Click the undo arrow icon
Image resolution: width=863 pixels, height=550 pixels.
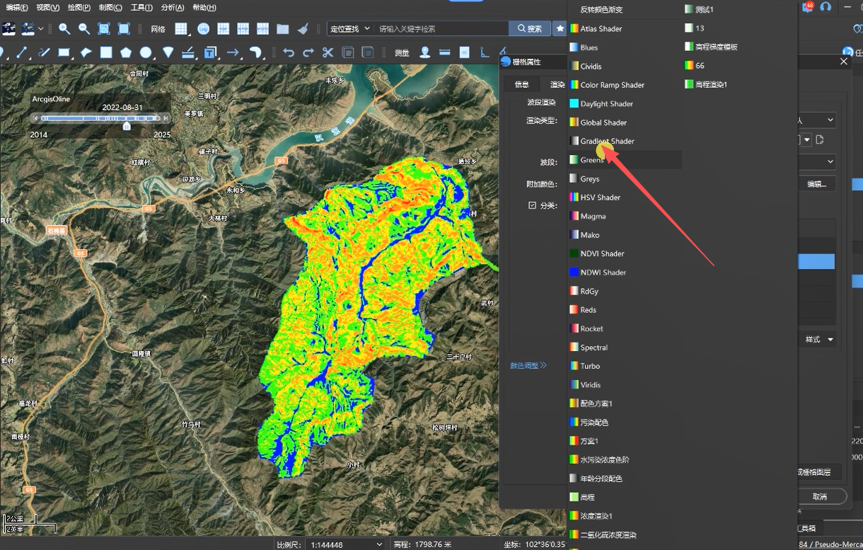[288, 52]
